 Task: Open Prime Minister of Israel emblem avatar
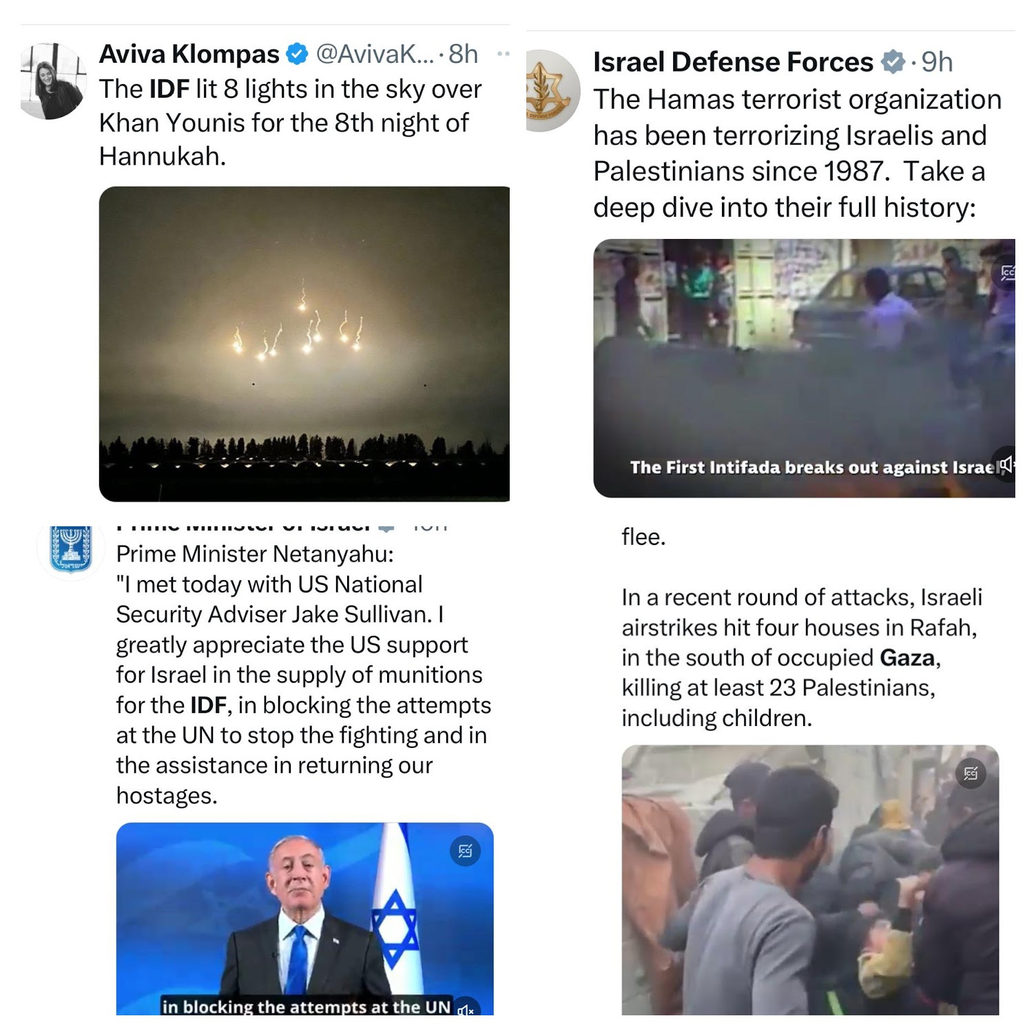tap(71, 548)
